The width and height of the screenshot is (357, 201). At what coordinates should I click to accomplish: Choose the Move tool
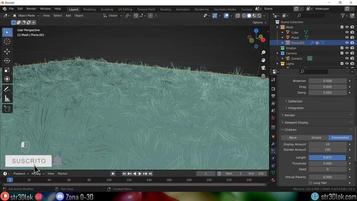pyautogui.click(x=7, y=51)
